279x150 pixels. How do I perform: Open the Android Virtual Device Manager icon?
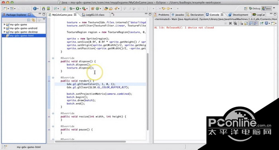point(48,8)
